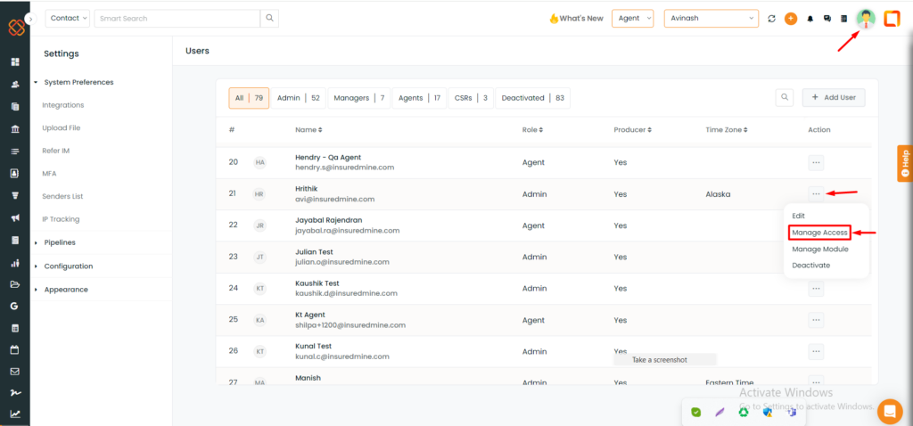913x426 pixels.
Task: Open the calendar icon in sidebar
Action: click(x=15, y=350)
